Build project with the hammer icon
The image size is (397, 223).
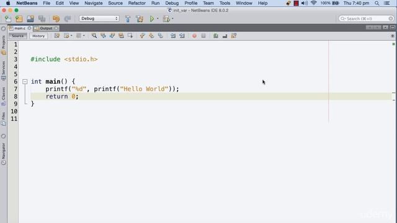click(128, 19)
